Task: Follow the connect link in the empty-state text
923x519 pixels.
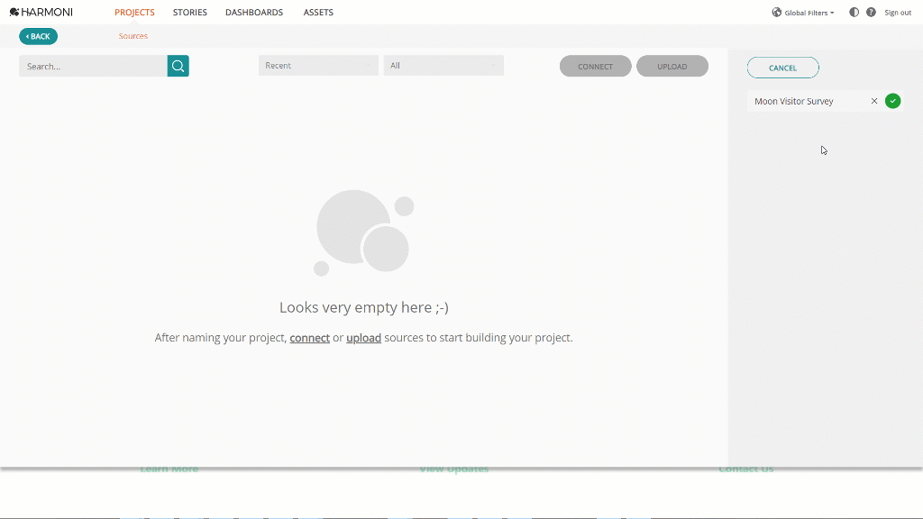Action: coord(309,337)
